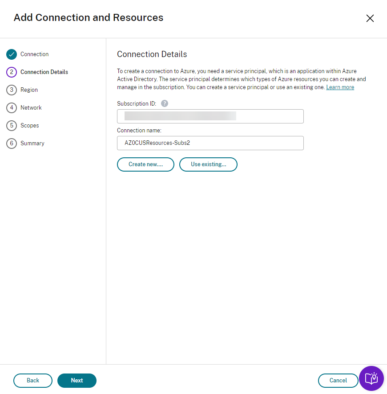387x394 pixels.
Task: Click the step 2 circle icon
Action: [x=12, y=72]
